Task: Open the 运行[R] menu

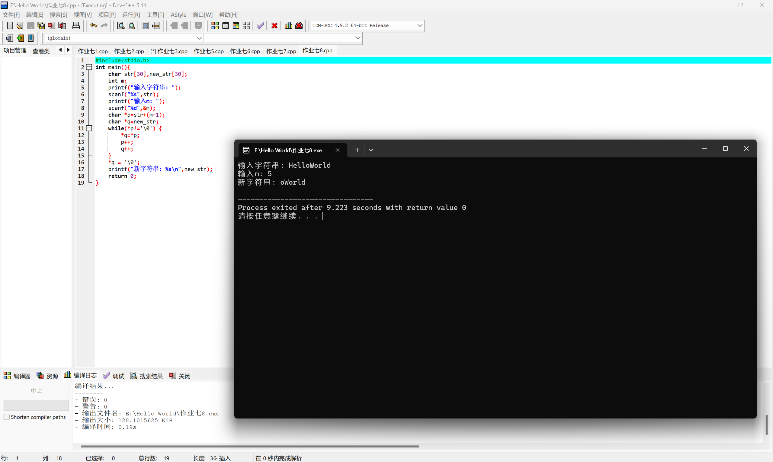Action: [x=131, y=15]
